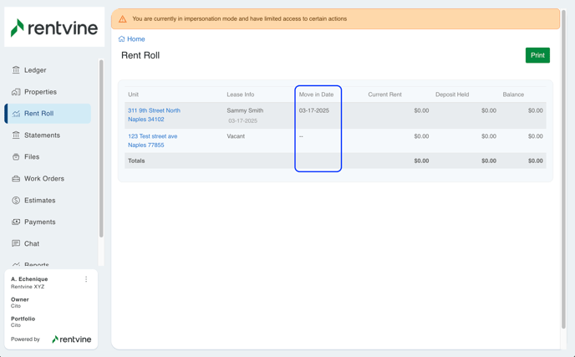Click the Chat icon in sidebar
Screen dimensions: 575x357
[16, 244]
